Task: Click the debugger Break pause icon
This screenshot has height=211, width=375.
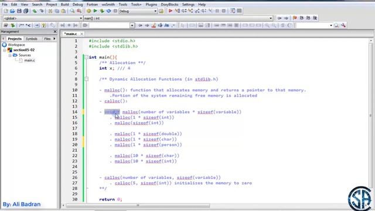Action: pyautogui.click(x=217, y=11)
